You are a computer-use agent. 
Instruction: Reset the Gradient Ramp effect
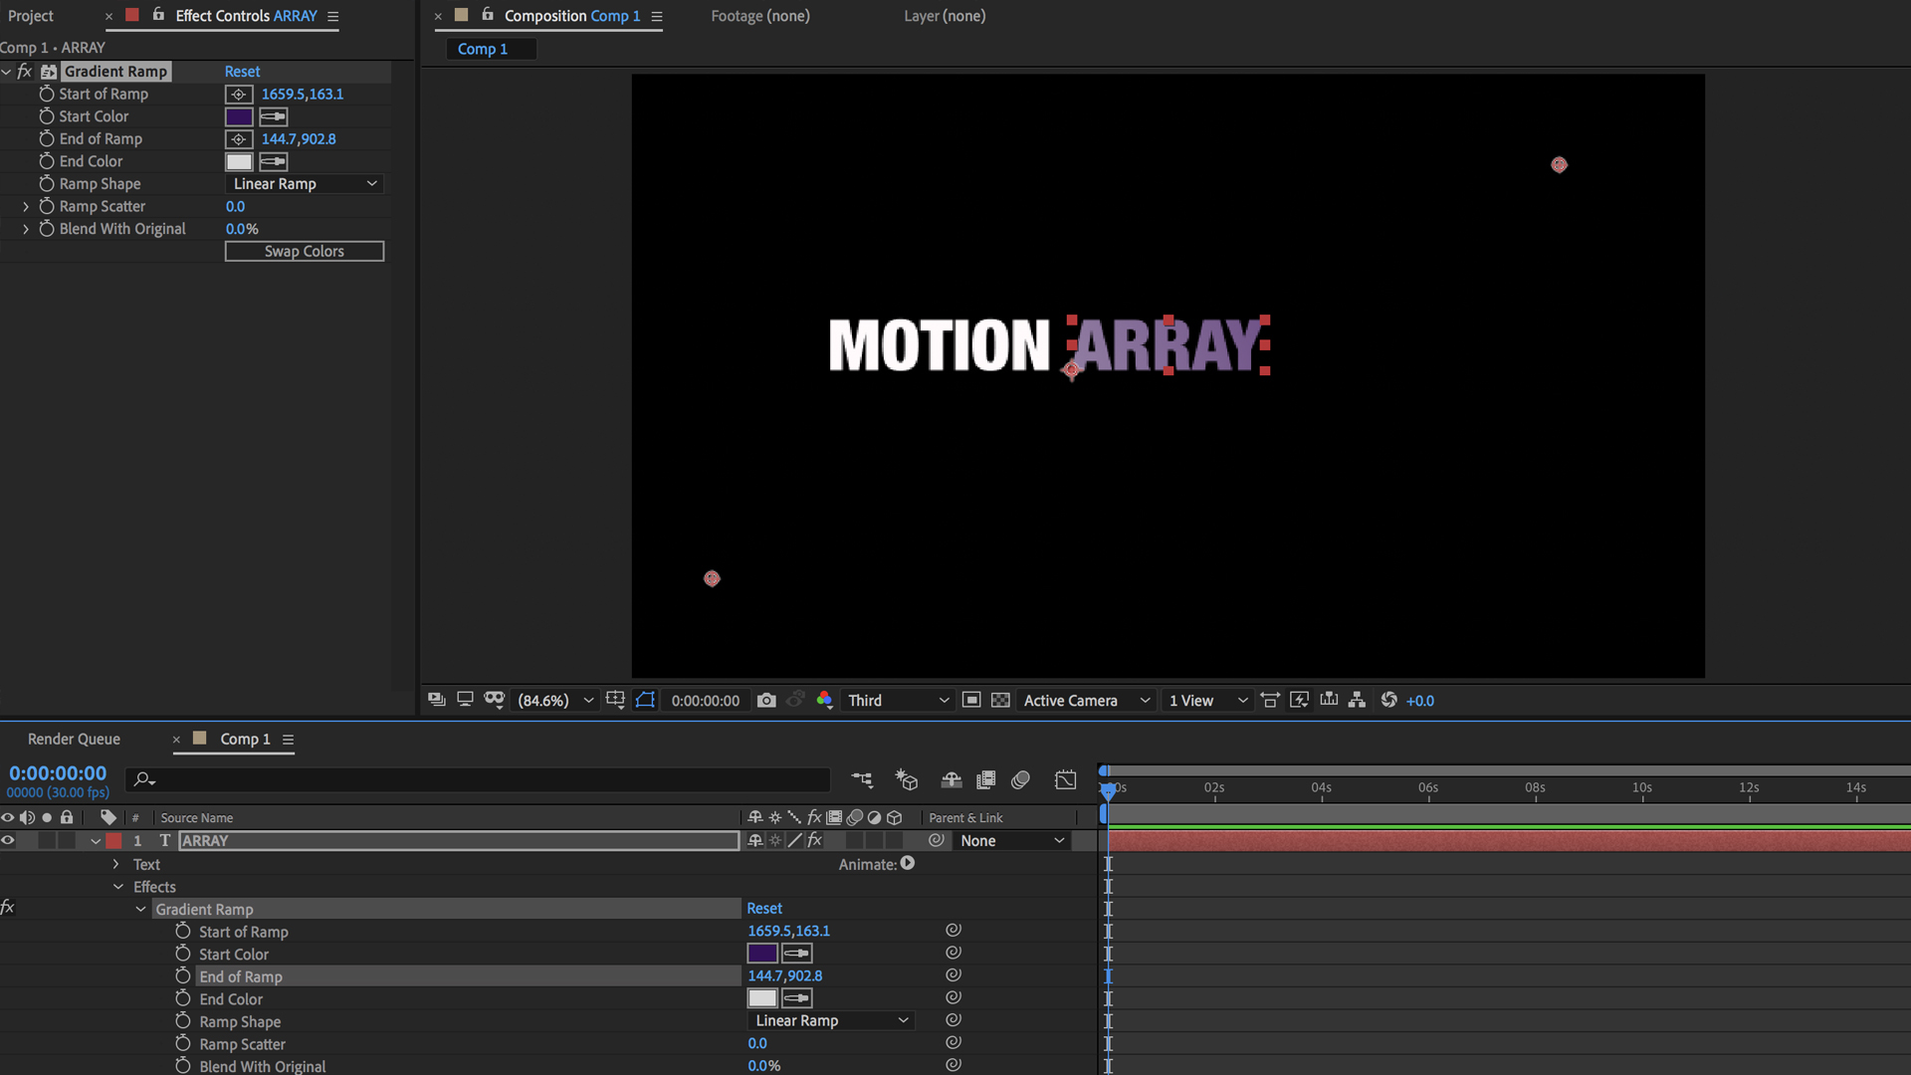(x=242, y=71)
